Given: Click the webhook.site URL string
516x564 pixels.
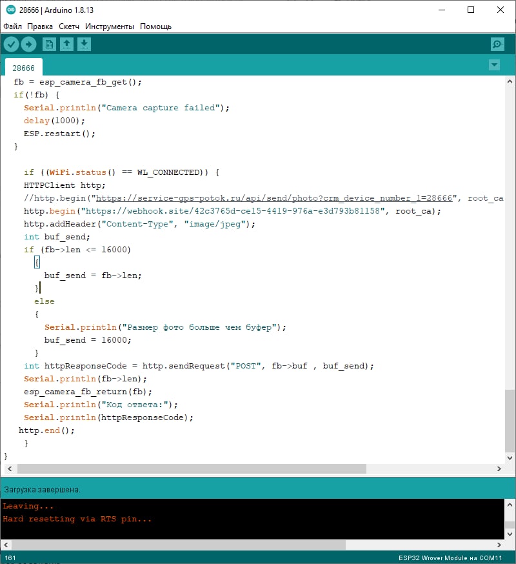Looking at the screenshot, I should click(233, 211).
